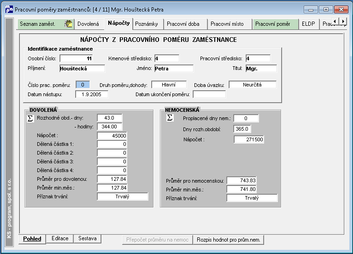The image size is (353, 254).
Task: Click the Přepočet průměru na nemoc button
Action: pos(157,240)
